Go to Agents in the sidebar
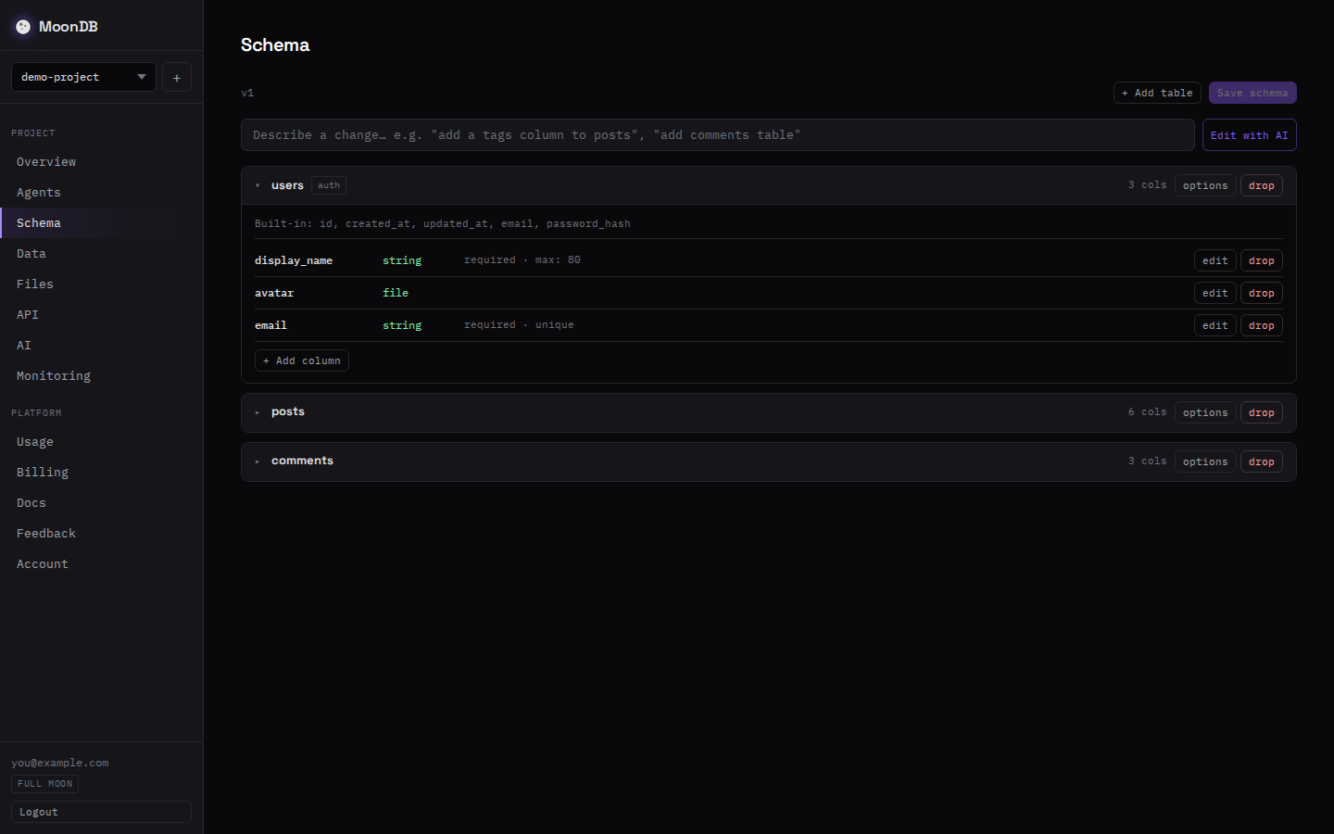Viewport: 1334px width, 834px height. [102, 193]
